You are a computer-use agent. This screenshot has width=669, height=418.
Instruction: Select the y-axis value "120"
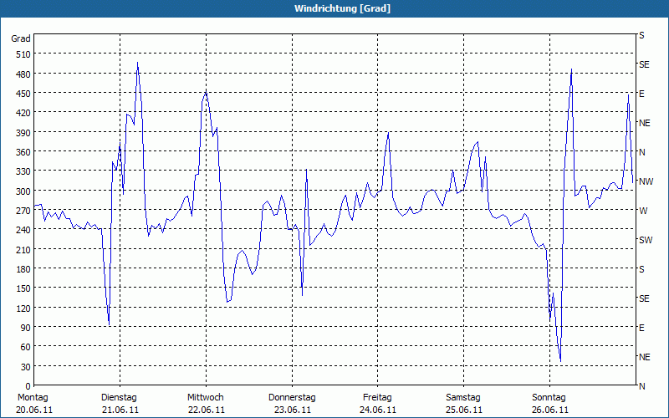click(23, 308)
